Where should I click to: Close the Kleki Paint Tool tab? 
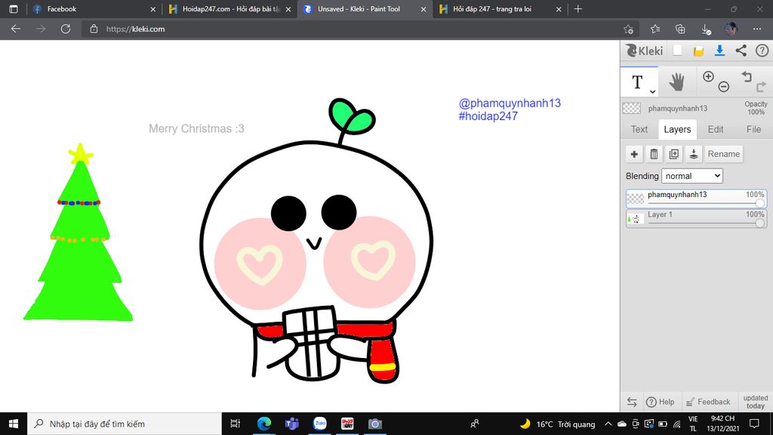coord(423,9)
